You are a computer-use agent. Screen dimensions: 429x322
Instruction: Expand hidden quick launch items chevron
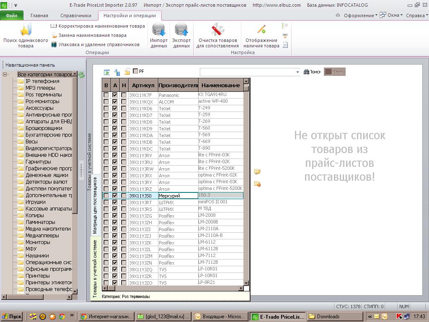tap(72, 315)
